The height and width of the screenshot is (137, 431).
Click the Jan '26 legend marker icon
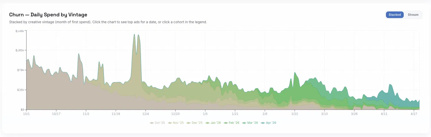click(207, 123)
